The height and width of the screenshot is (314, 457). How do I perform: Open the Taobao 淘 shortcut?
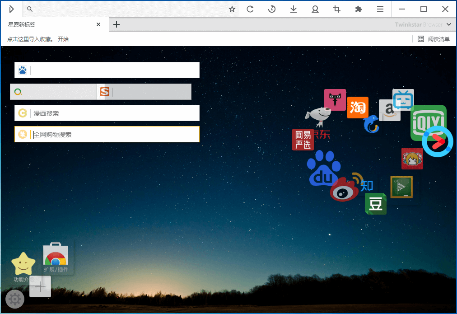[358, 107]
